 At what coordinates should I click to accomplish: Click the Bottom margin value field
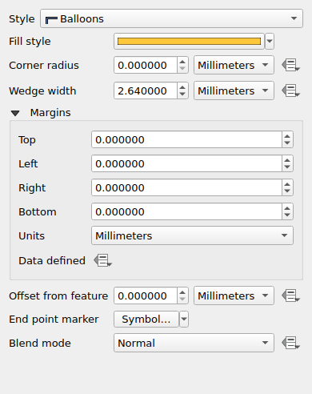tap(186, 211)
